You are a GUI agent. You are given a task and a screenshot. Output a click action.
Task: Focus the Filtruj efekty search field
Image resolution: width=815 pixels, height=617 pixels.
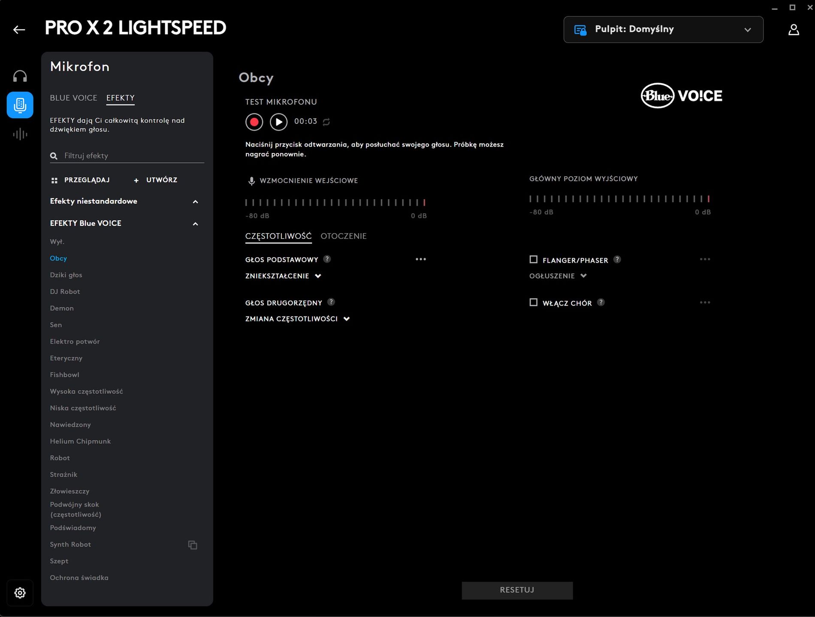tap(127, 156)
